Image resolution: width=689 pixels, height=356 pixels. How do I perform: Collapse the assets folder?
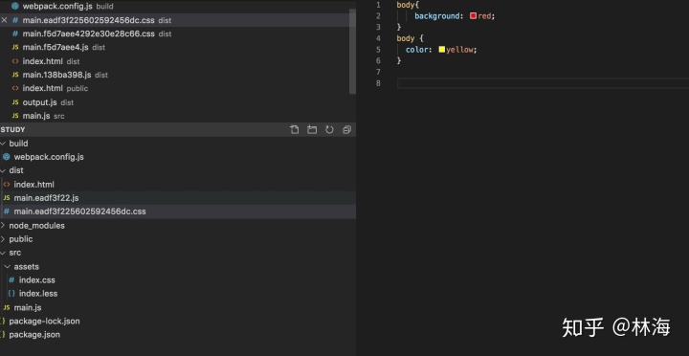point(8,266)
